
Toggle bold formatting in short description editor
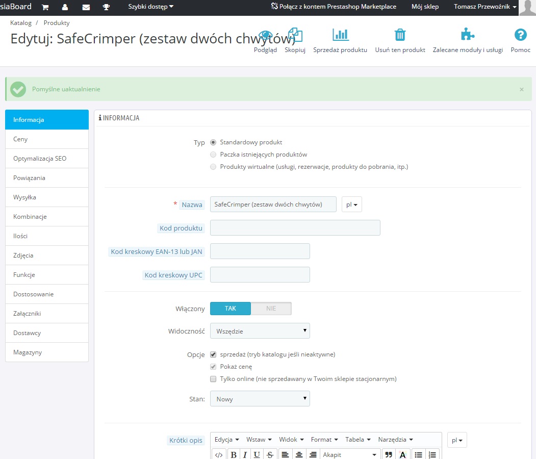(x=234, y=454)
